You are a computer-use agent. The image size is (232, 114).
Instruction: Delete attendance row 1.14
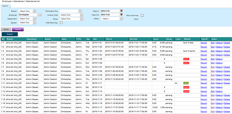pyautogui.click(x=227, y=95)
